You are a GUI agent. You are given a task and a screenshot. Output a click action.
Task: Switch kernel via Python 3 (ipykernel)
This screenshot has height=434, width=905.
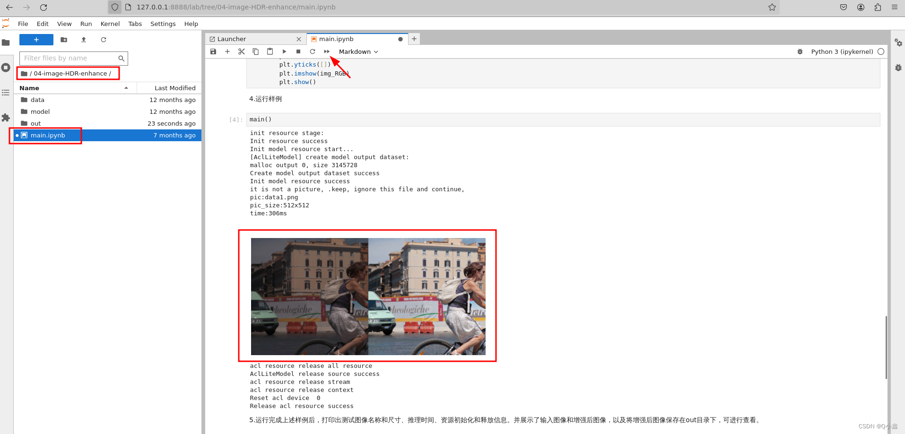tap(842, 51)
